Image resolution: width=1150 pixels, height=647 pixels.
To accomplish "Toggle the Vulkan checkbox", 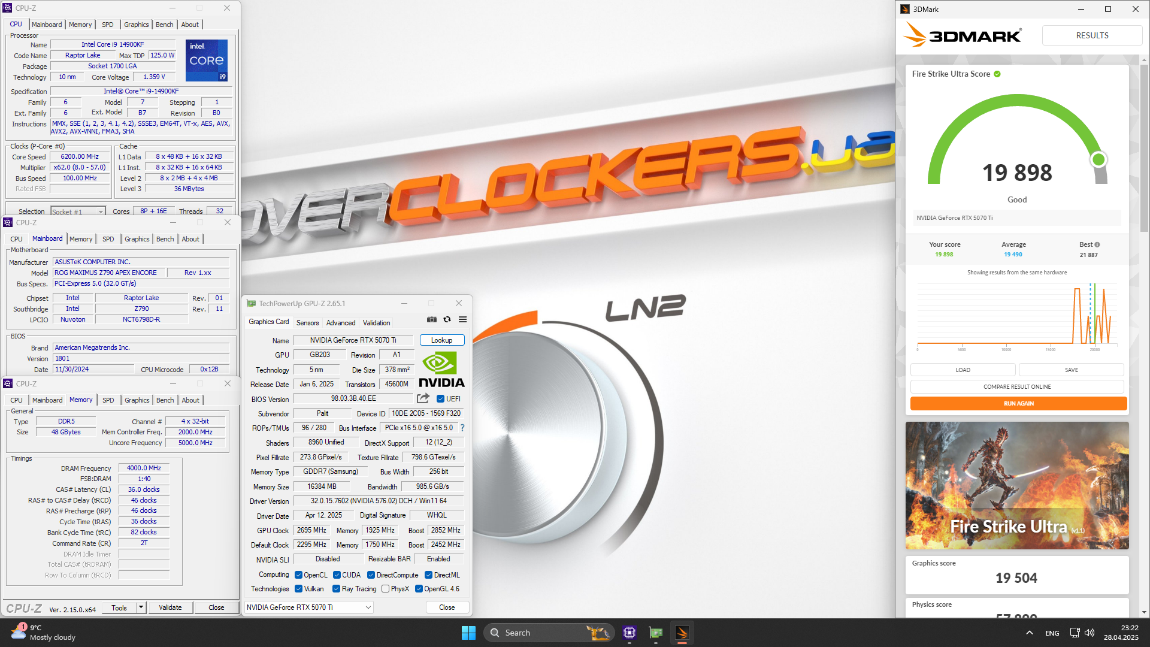I will coord(298,589).
